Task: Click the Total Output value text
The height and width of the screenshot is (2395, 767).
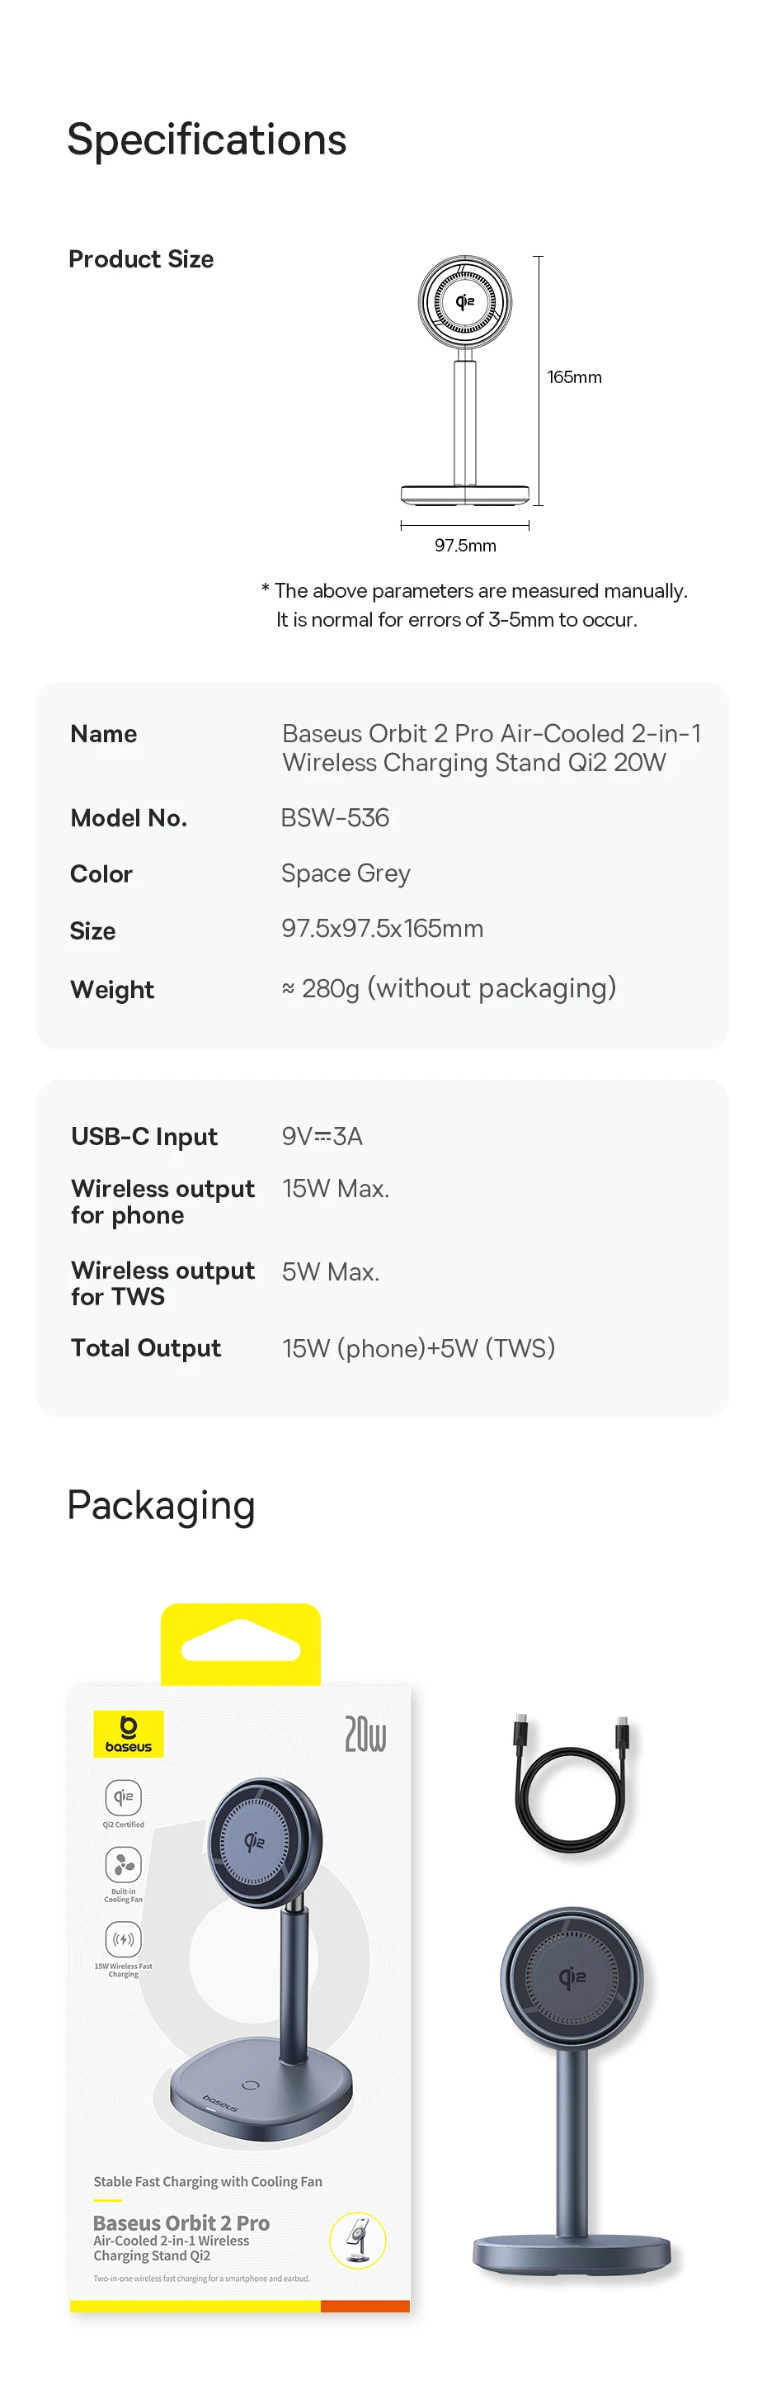Action: [418, 1348]
